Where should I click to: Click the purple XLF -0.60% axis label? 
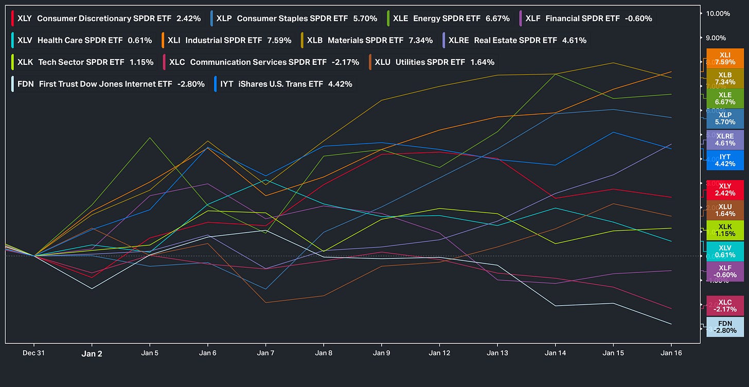tap(725, 271)
